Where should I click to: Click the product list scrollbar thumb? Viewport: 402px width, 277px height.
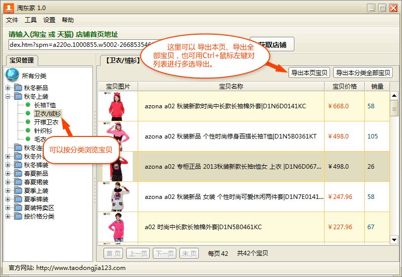[x=394, y=108]
